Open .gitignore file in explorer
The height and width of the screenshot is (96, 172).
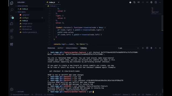(26, 15)
